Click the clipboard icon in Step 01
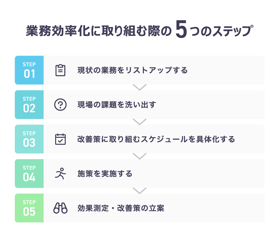Screen dimensions: 279x236 click(x=60, y=70)
